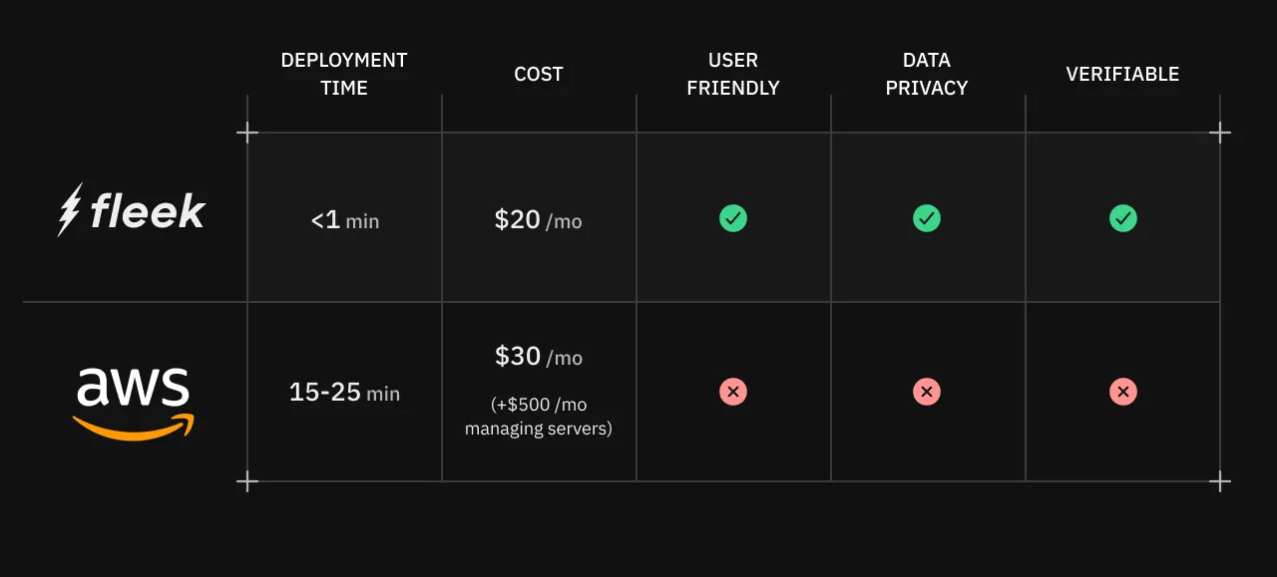Viewport: 1277px width, 577px height.
Task: Click Fleek's User Friendly green checkmark
Action: (x=733, y=218)
